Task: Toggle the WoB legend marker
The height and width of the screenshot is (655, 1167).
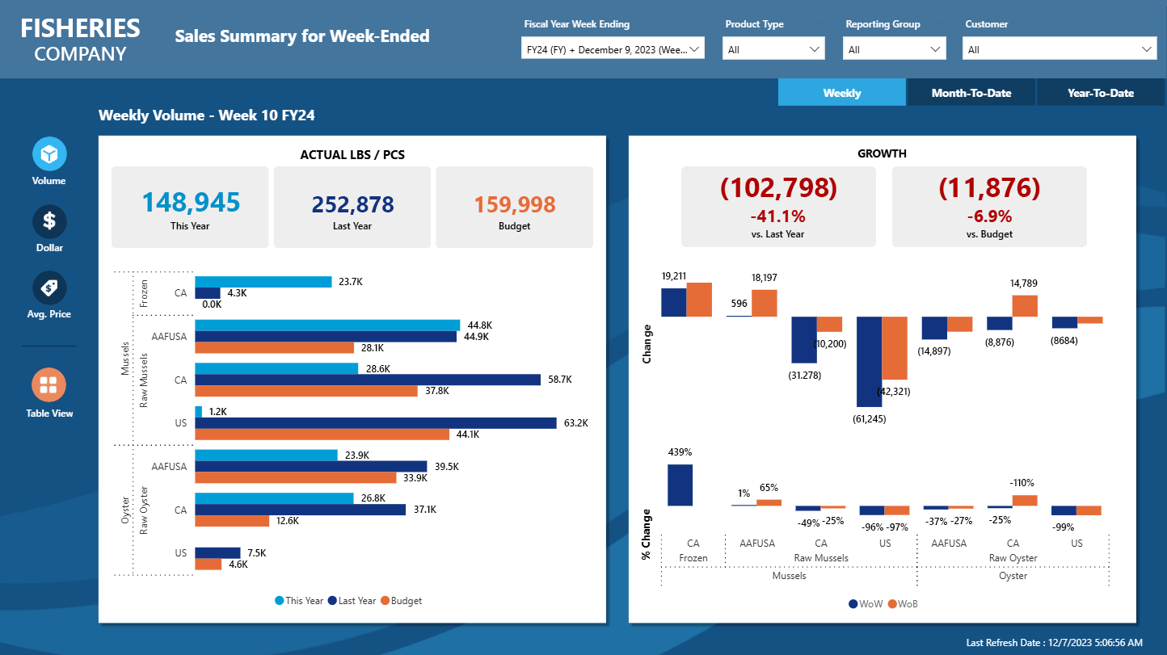Action: point(892,604)
